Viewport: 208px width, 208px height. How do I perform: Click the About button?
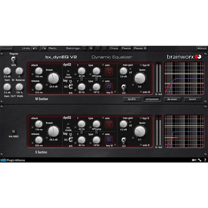tap(201, 48)
